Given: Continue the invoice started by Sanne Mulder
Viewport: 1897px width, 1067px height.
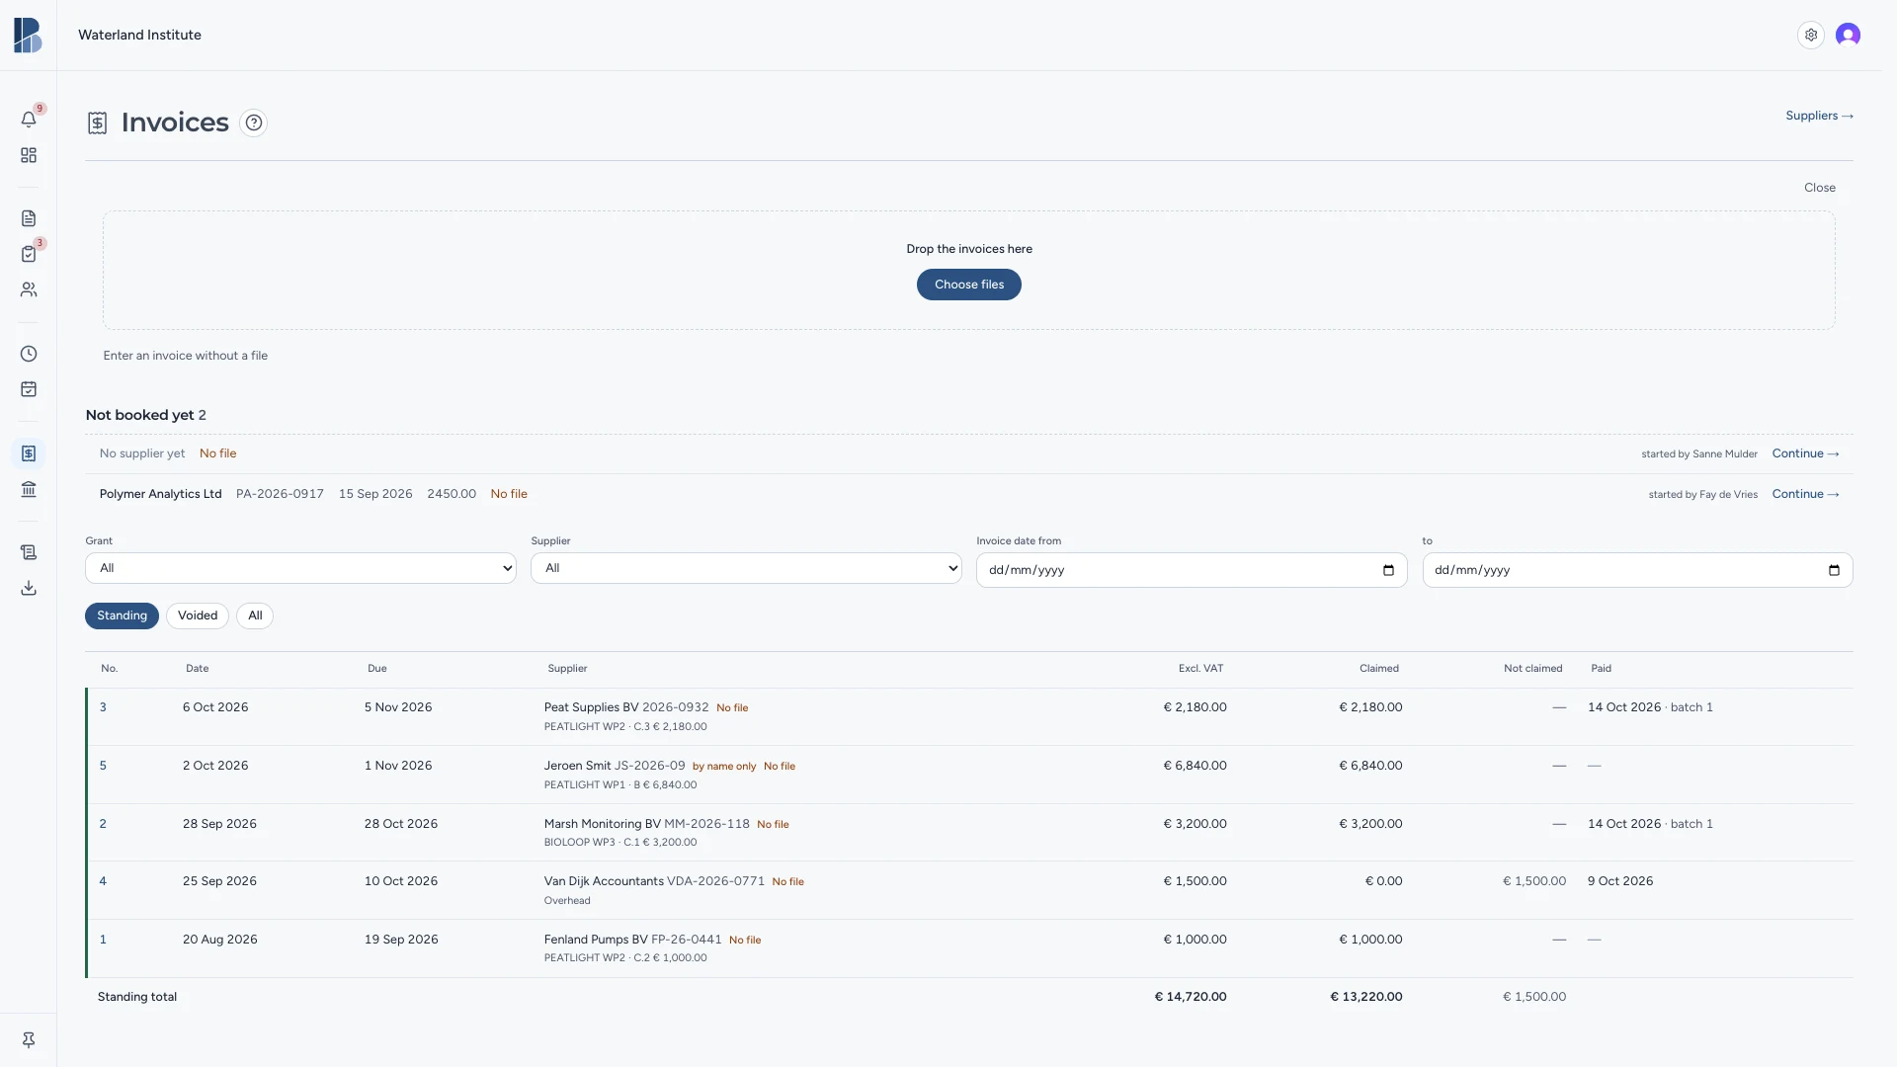Looking at the screenshot, I should coord(1805,453).
